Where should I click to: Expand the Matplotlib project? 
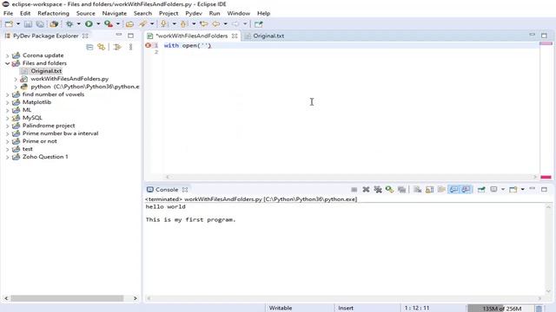8,102
